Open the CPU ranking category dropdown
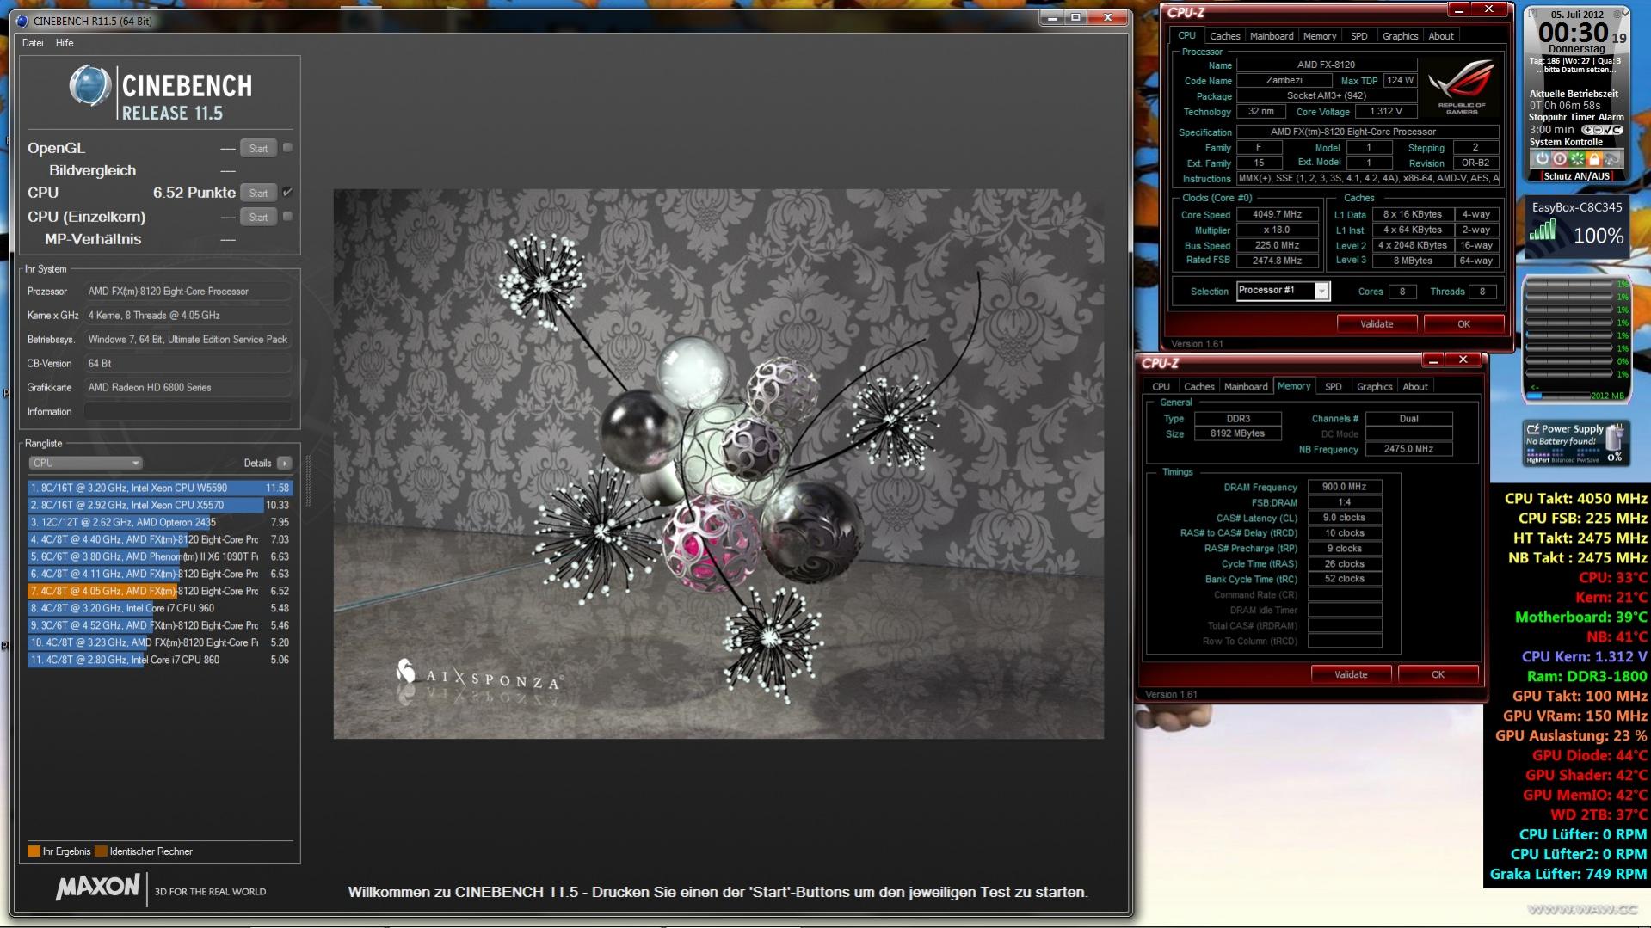Screen dimensions: 1651x928 click(x=85, y=463)
